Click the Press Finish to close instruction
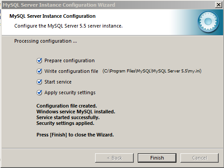224x168 pixels. click(x=75, y=135)
